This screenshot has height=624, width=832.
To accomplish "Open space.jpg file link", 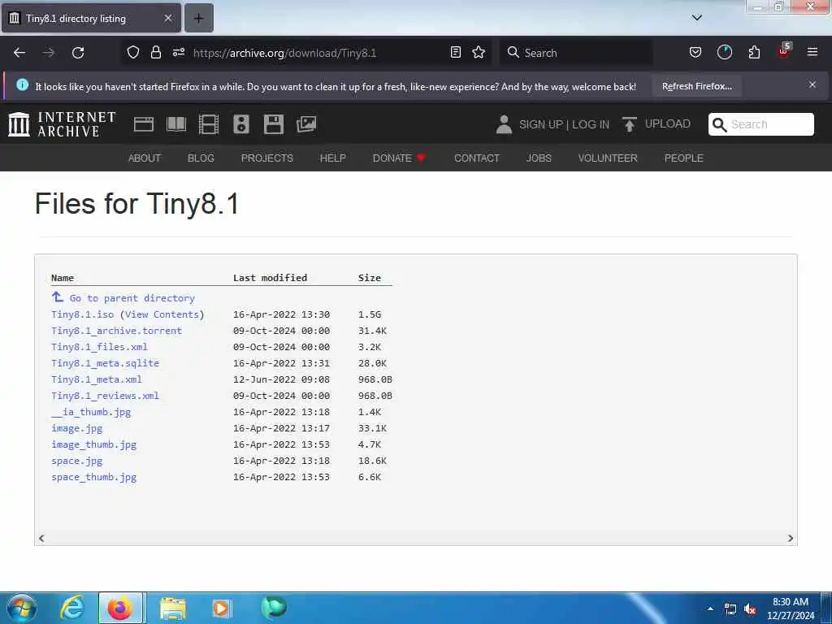I will [x=77, y=461].
